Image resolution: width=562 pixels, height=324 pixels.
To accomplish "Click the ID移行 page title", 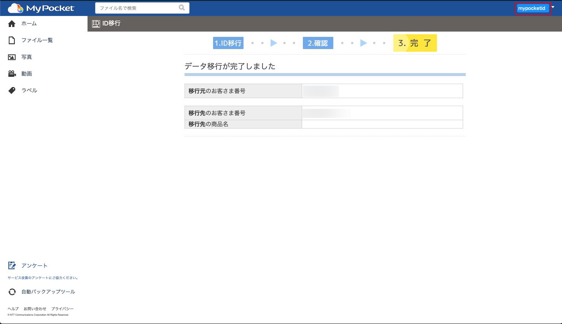I will 111,23.
